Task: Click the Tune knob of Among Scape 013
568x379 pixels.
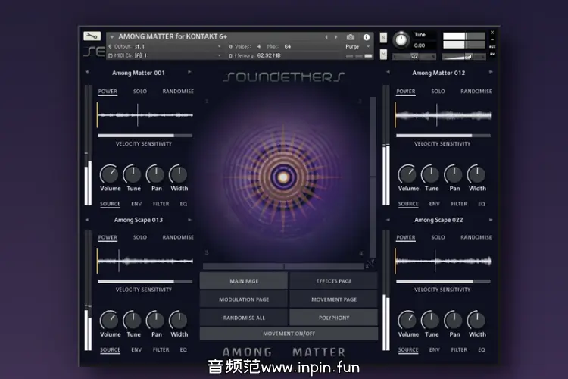Action: click(133, 320)
